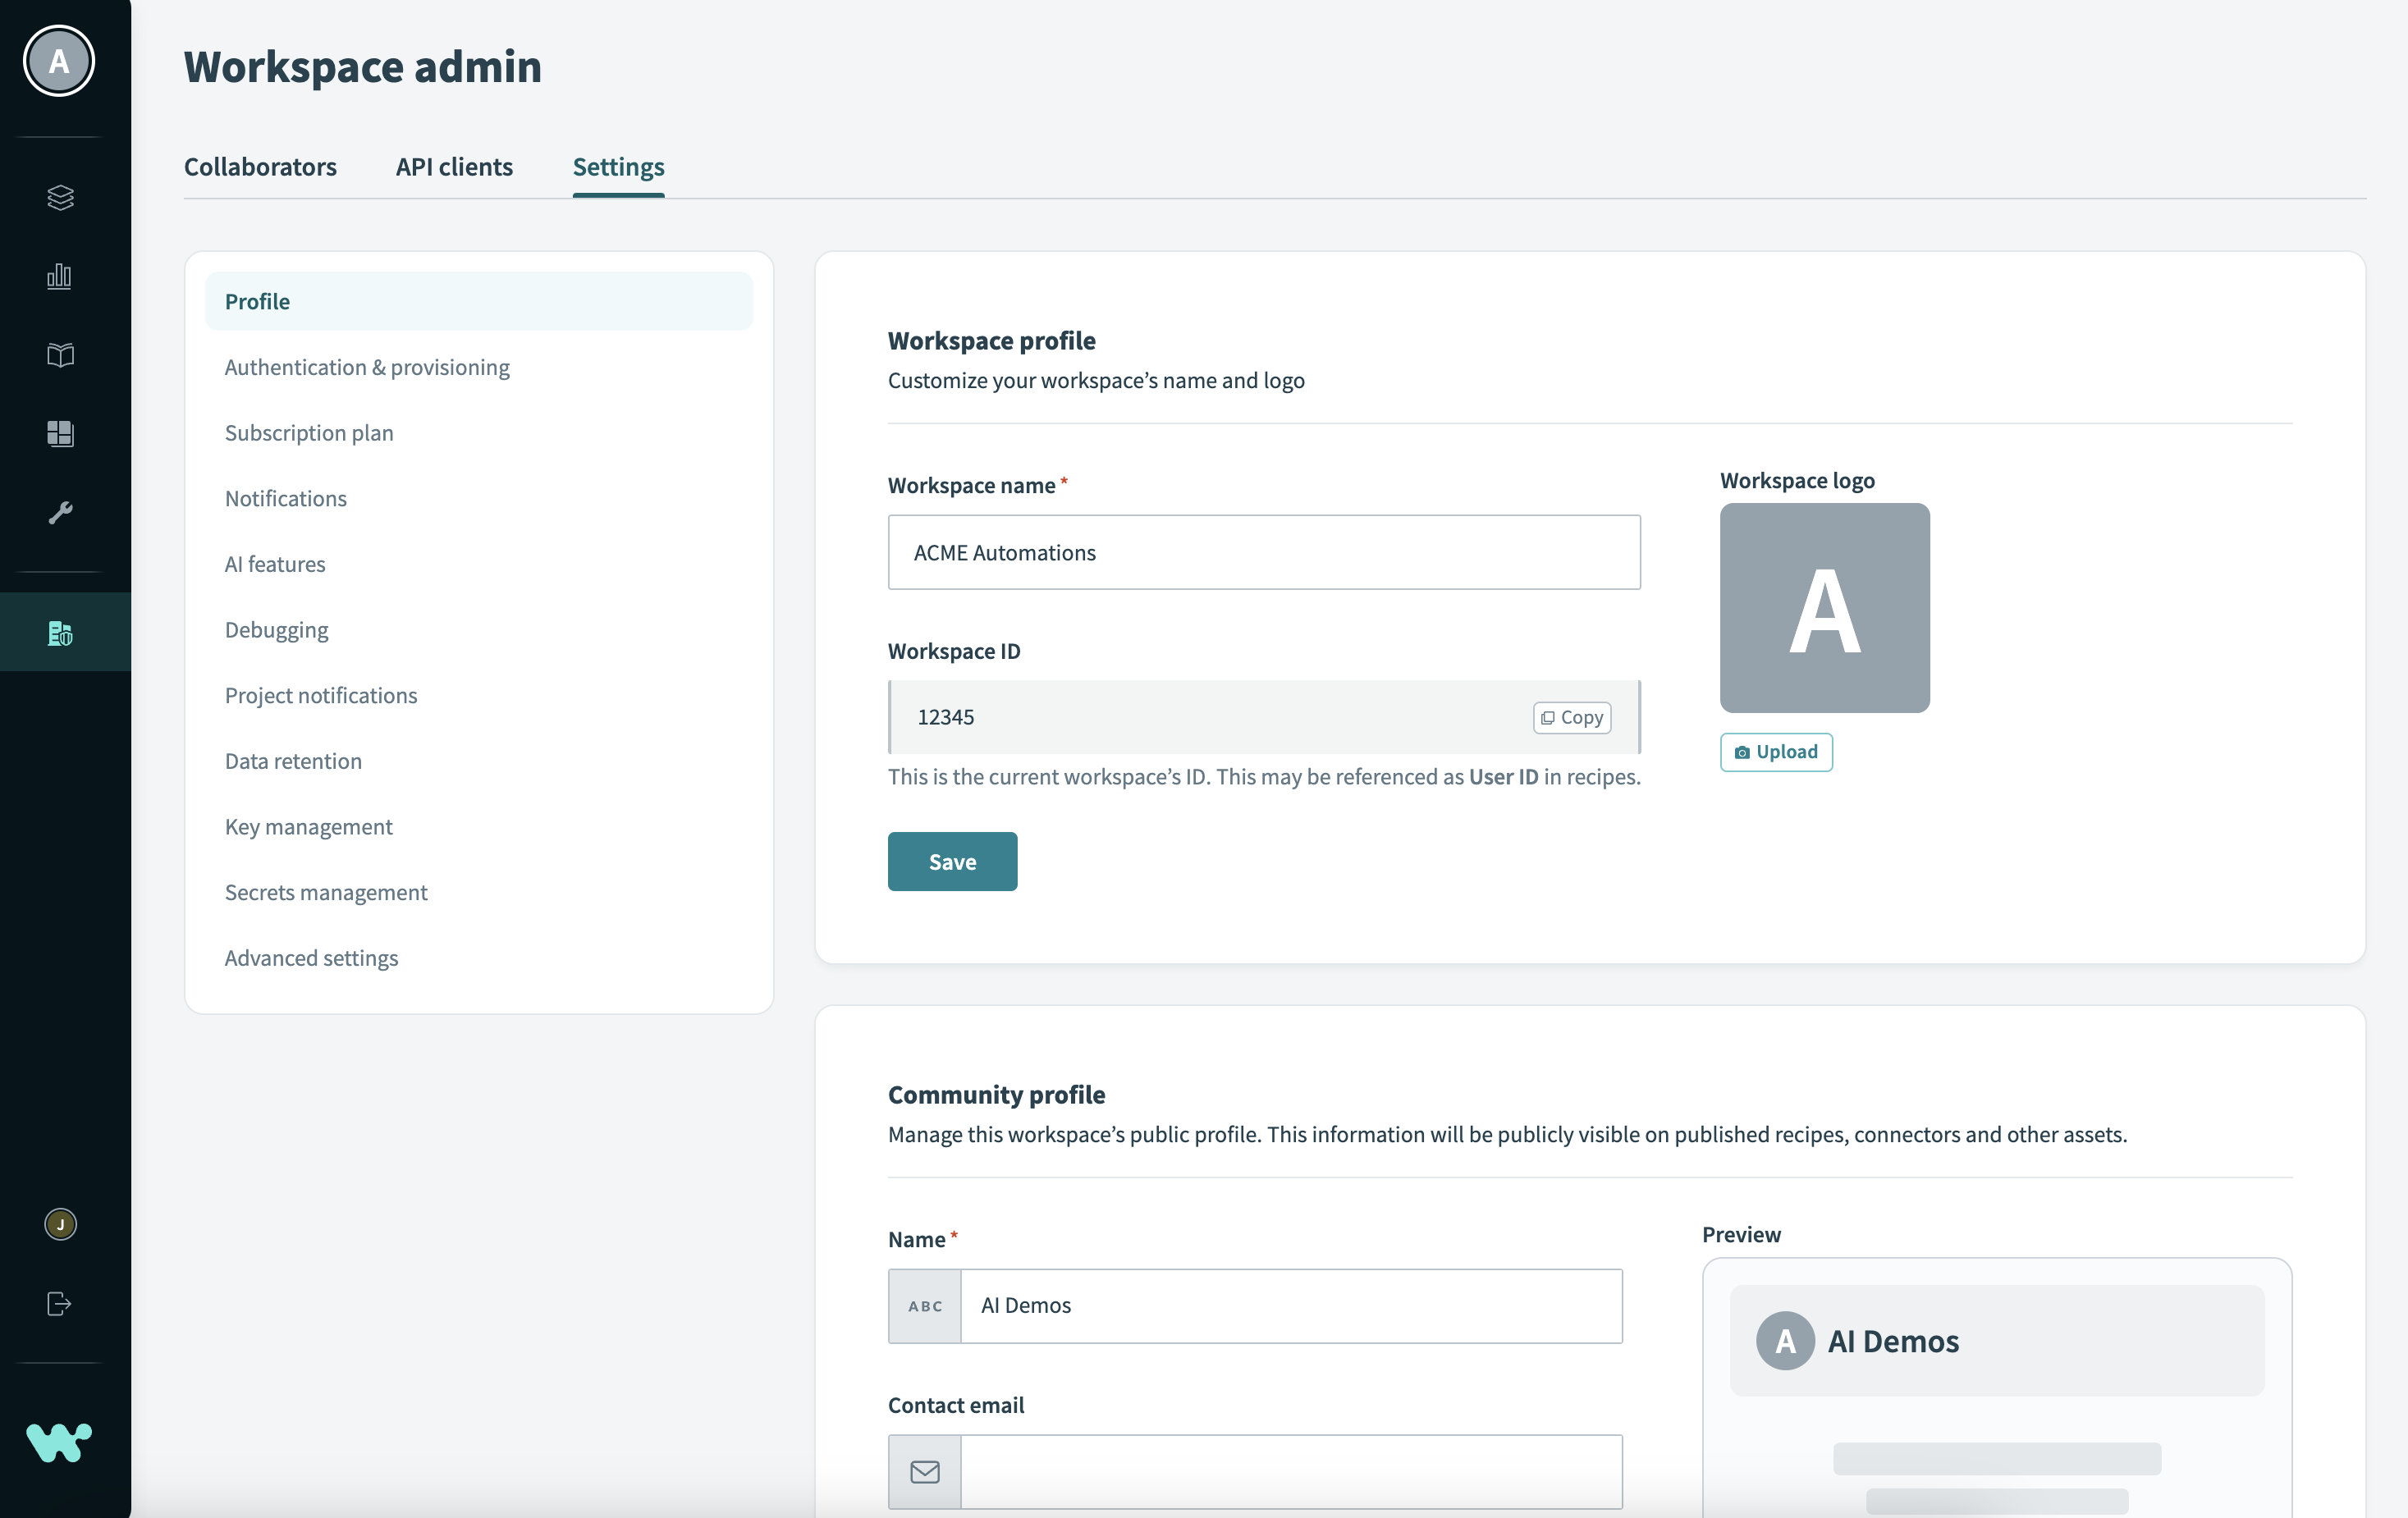
Task: Click the envelope icon beside Contact email
Action: click(925, 1472)
